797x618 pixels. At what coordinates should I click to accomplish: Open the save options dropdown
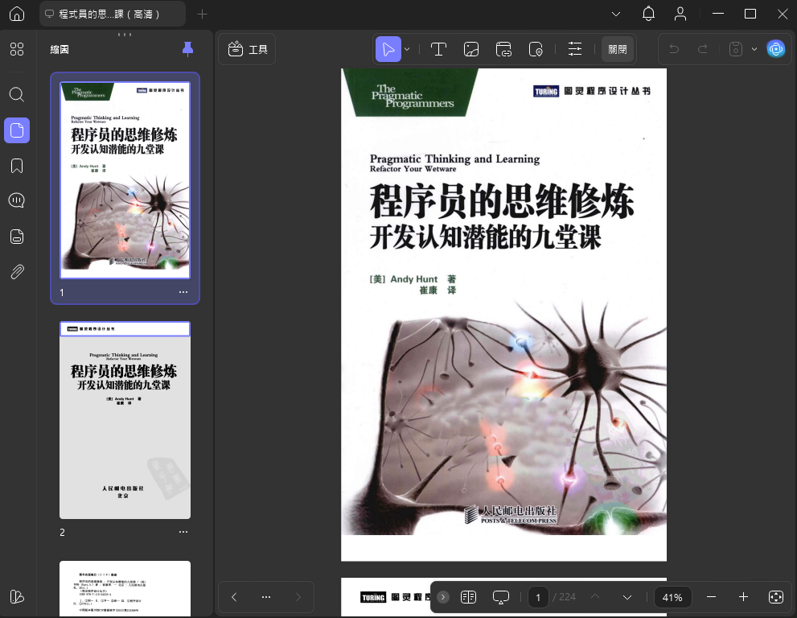pos(754,48)
